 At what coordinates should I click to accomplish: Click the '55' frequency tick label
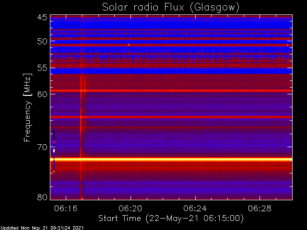click(x=42, y=68)
